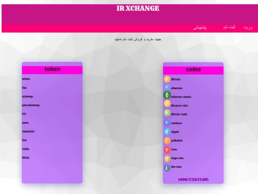The height and width of the screenshot is (194, 258).
Task: Click the cardano coin icon
Action: click(x=167, y=123)
